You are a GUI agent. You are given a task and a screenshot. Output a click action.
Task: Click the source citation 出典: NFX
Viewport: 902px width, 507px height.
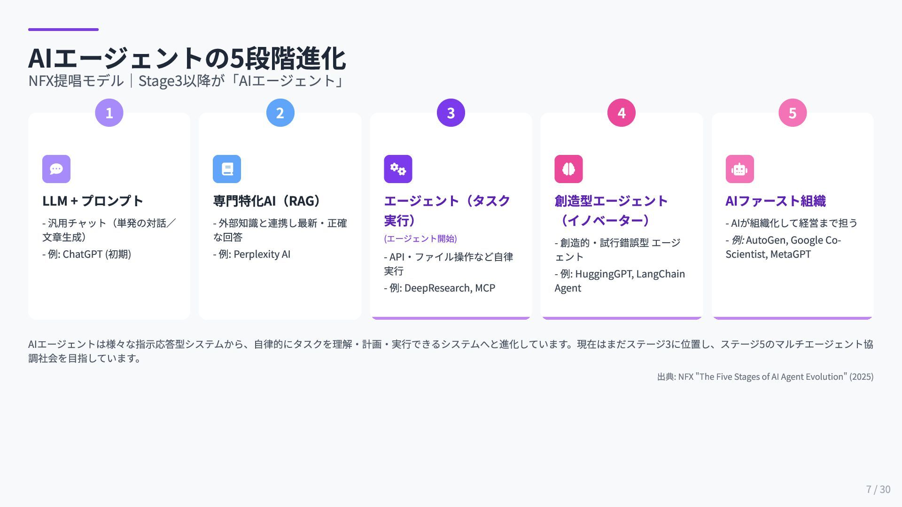[765, 376]
